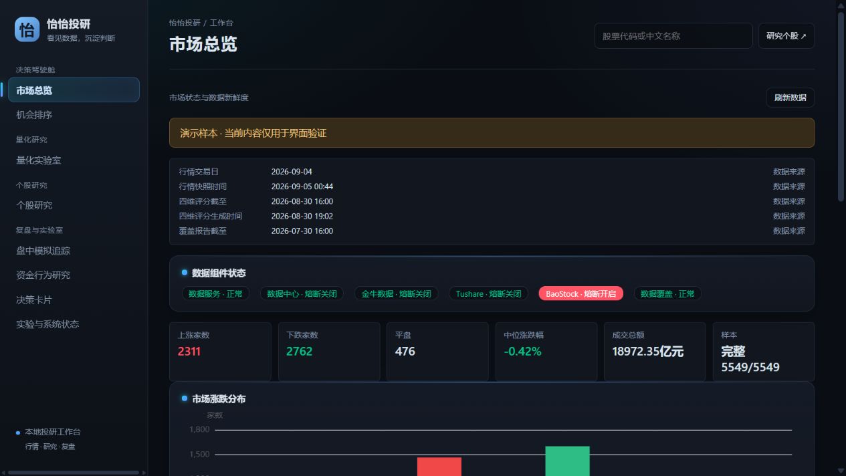Click the 演示样本 warning banner

point(492,133)
